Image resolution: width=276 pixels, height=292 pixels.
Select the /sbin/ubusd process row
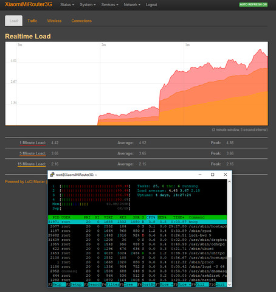[137, 249]
